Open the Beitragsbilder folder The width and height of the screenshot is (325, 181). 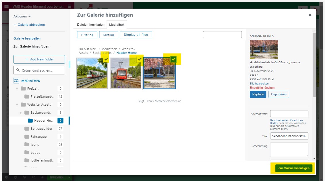(x=41, y=129)
